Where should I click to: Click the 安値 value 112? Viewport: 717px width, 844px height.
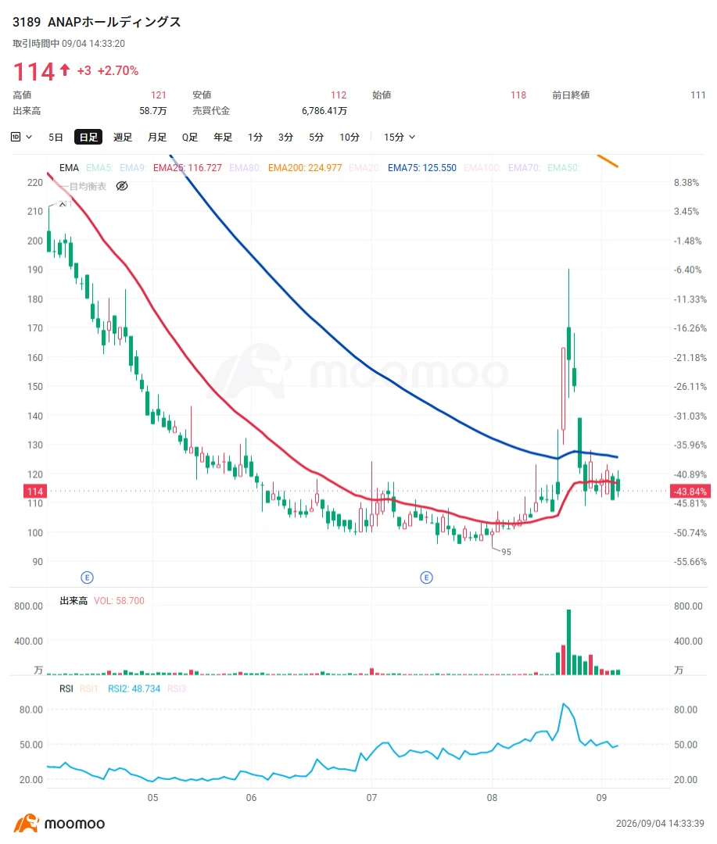click(x=339, y=95)
